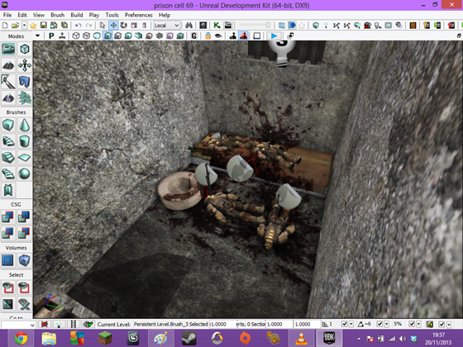Toggle game view G button
The width and height of the screenshot is (463, 347).
[194, 36]
